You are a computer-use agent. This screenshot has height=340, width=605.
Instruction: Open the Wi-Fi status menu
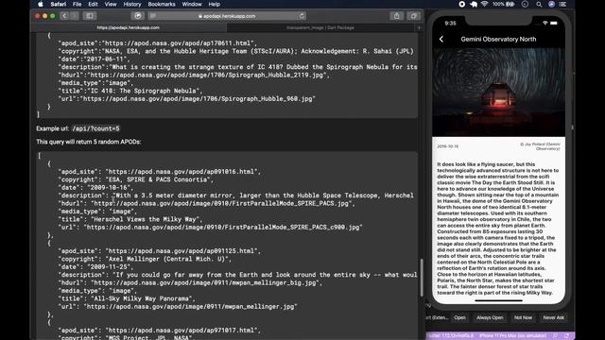485,4
